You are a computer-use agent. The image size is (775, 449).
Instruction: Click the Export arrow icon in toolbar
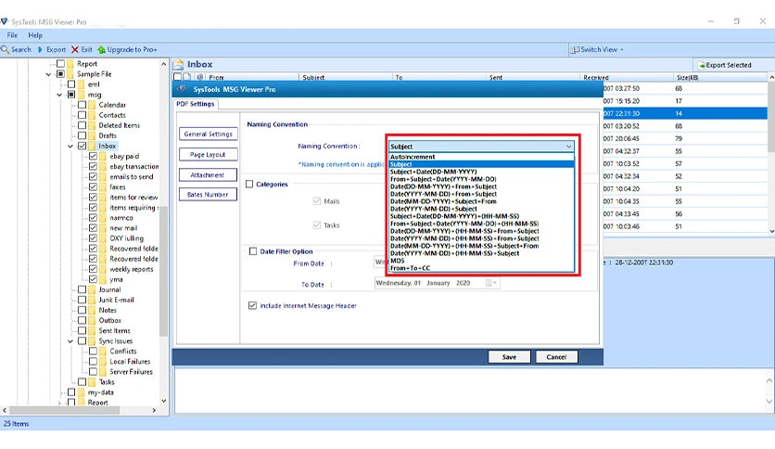[40, 49]
